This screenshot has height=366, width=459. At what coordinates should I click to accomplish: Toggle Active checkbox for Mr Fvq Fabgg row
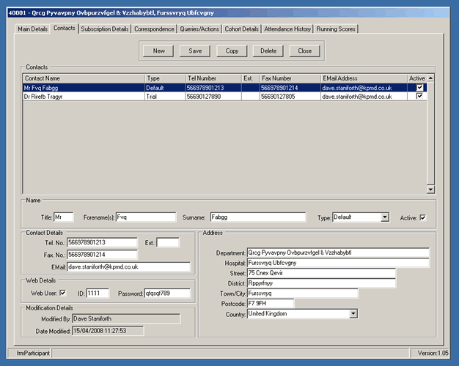(419, 87)
